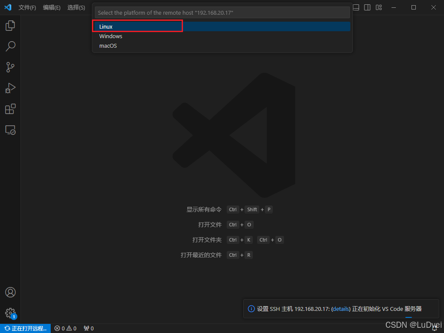
Task: Click the 打开最近的文件 shortcut label
Action: pyautogui.click(x=201, y=255)
